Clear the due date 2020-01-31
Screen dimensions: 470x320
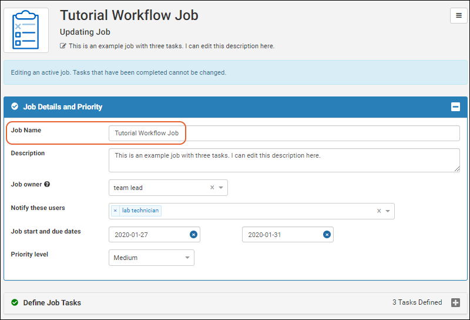pos(327,235)
